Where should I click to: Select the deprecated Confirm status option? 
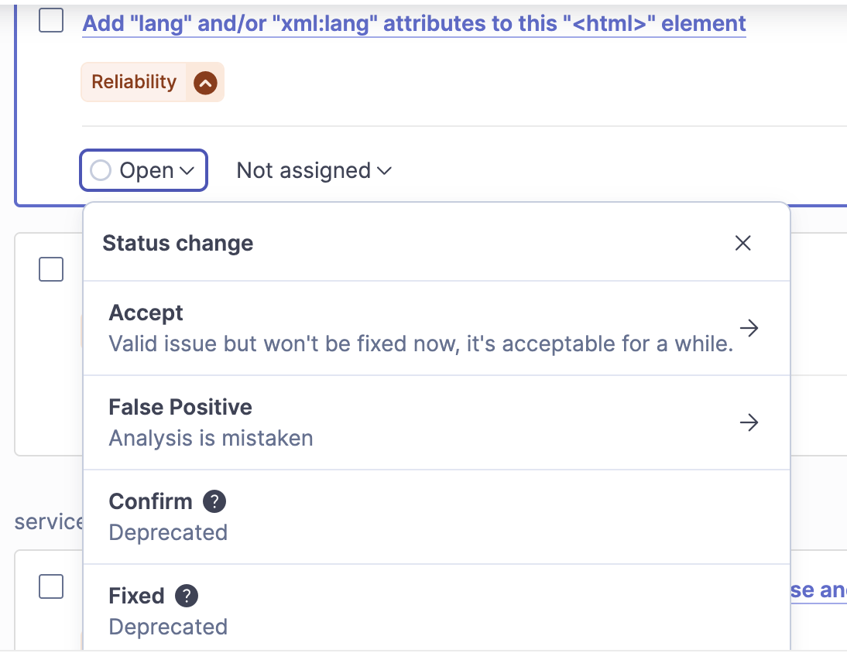click(x=151, y=501)
